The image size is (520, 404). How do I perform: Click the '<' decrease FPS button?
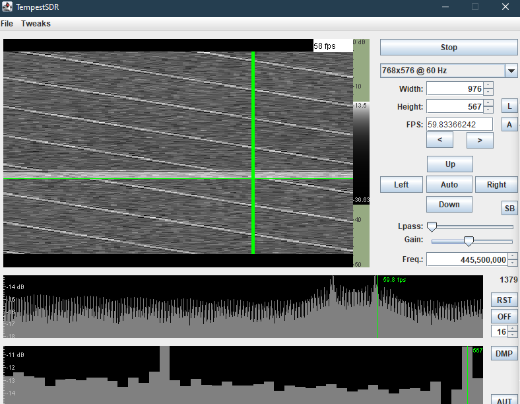pyautogui.click(x=440, y=140)
